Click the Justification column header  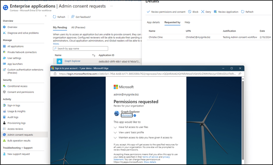[229, 31]
